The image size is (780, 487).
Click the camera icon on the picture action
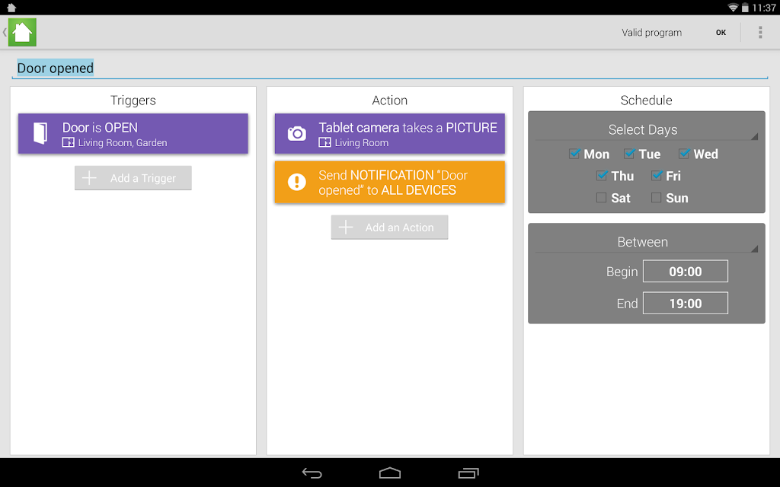[x=297, y=134]
